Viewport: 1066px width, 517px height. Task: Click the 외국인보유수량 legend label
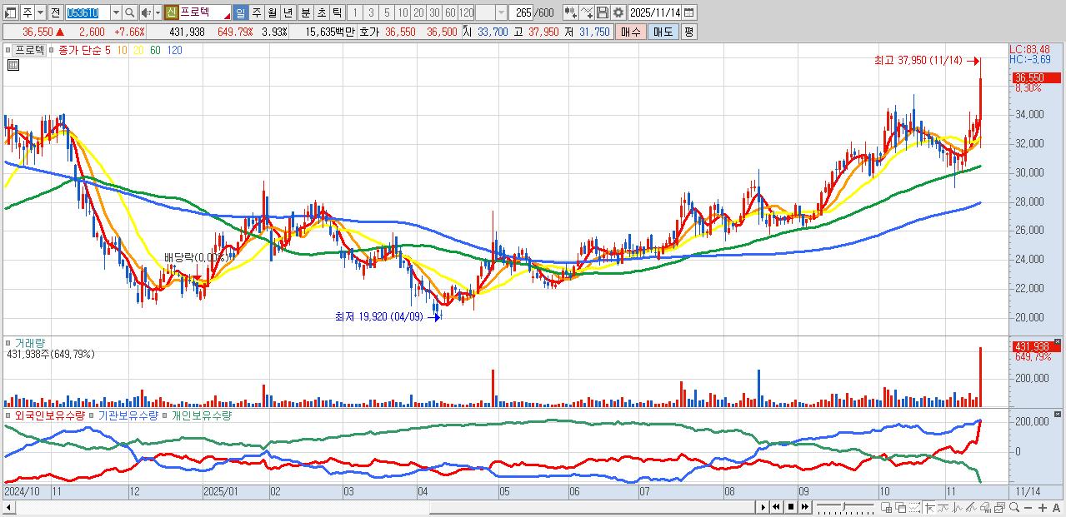click(x=50, y=415)
